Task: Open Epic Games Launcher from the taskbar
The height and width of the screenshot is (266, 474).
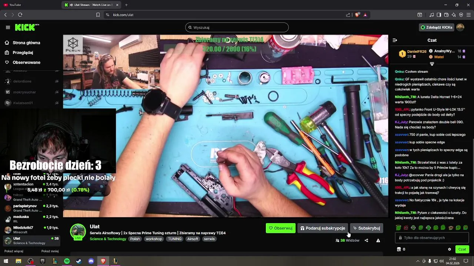Action: pyautogui.click(x=43, y=261)
